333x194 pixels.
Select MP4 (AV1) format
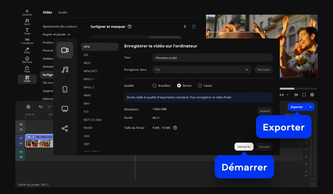[x=91, y=71]
